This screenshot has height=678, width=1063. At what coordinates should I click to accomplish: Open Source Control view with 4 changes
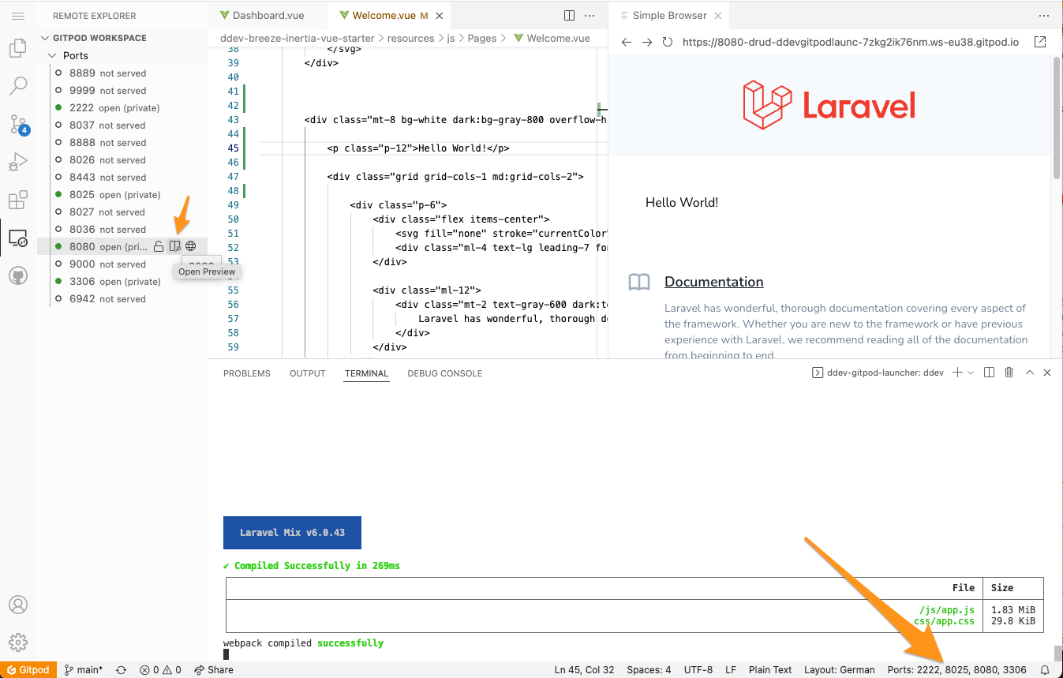(x=18, y=124)
